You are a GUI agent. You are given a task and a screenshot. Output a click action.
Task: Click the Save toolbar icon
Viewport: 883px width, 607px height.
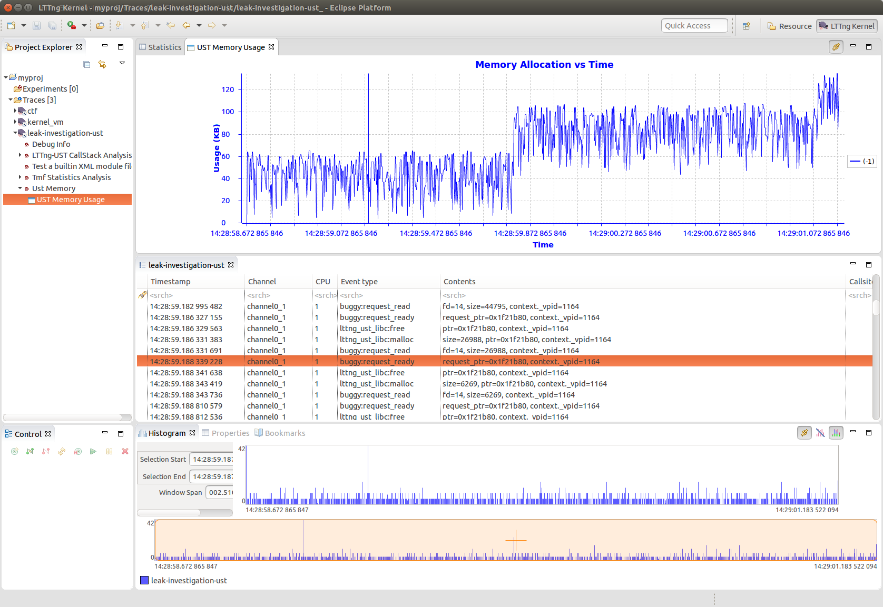pyautogui.click(x=36, y=25)
